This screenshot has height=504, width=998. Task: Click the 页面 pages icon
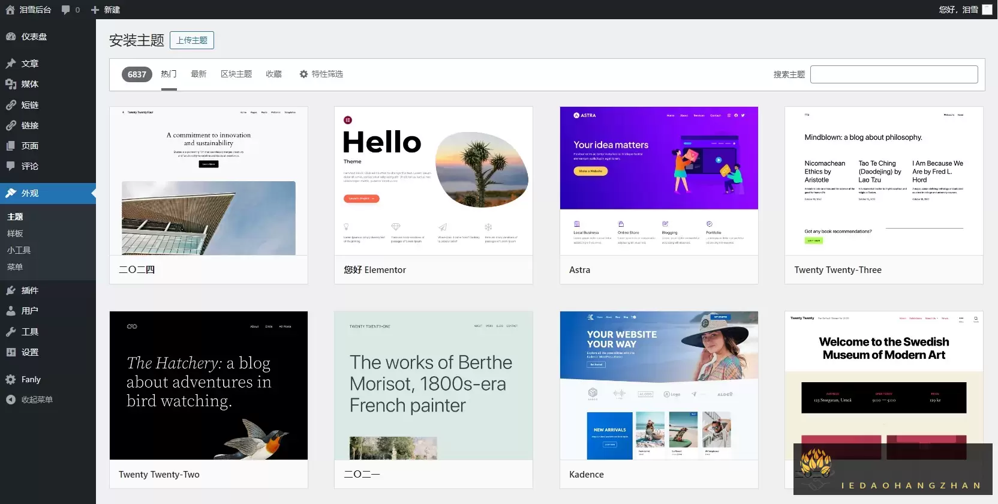click(11, 146)
